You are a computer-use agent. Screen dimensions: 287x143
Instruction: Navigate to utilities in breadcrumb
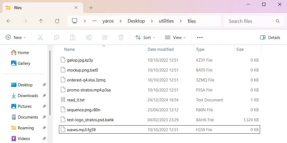[x=166, y=21]
